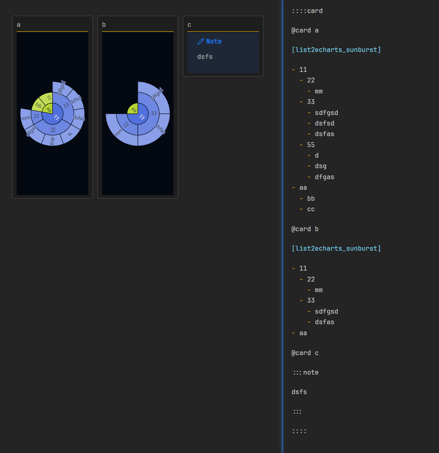Click the card title "a" header
The image size is (439, 453).
click(19, 25)
